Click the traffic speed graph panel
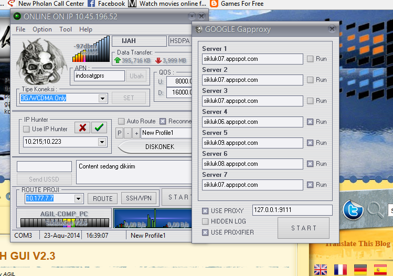Image resolution: width=393 pixels, height=276 pixels. coord(153,218)
